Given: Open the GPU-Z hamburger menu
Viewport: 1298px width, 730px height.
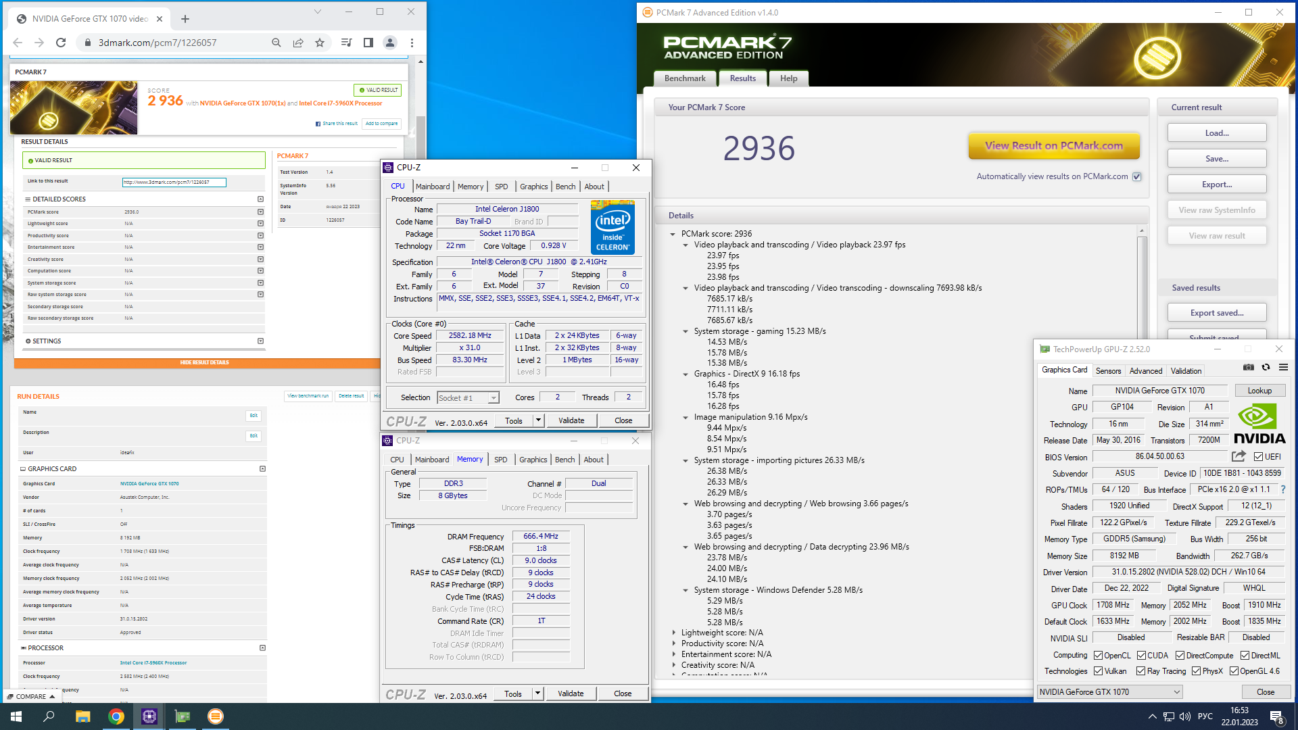Looking at the screenshot, I should click(x=1283, y=367).
